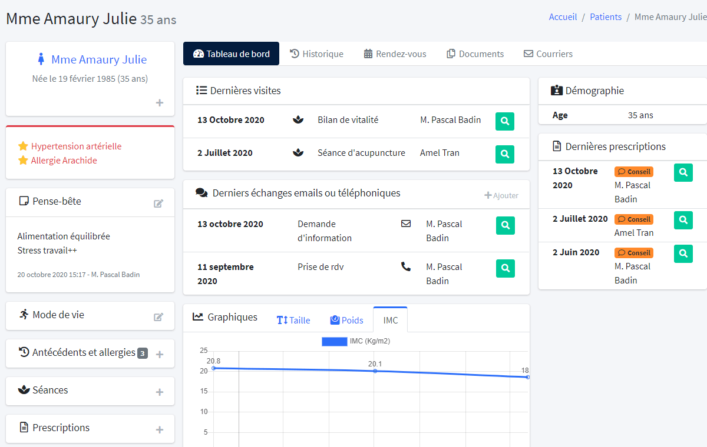Open the Rendez-vous tab
Viewport: 707px width, 447px height.
tap(395, 54)
